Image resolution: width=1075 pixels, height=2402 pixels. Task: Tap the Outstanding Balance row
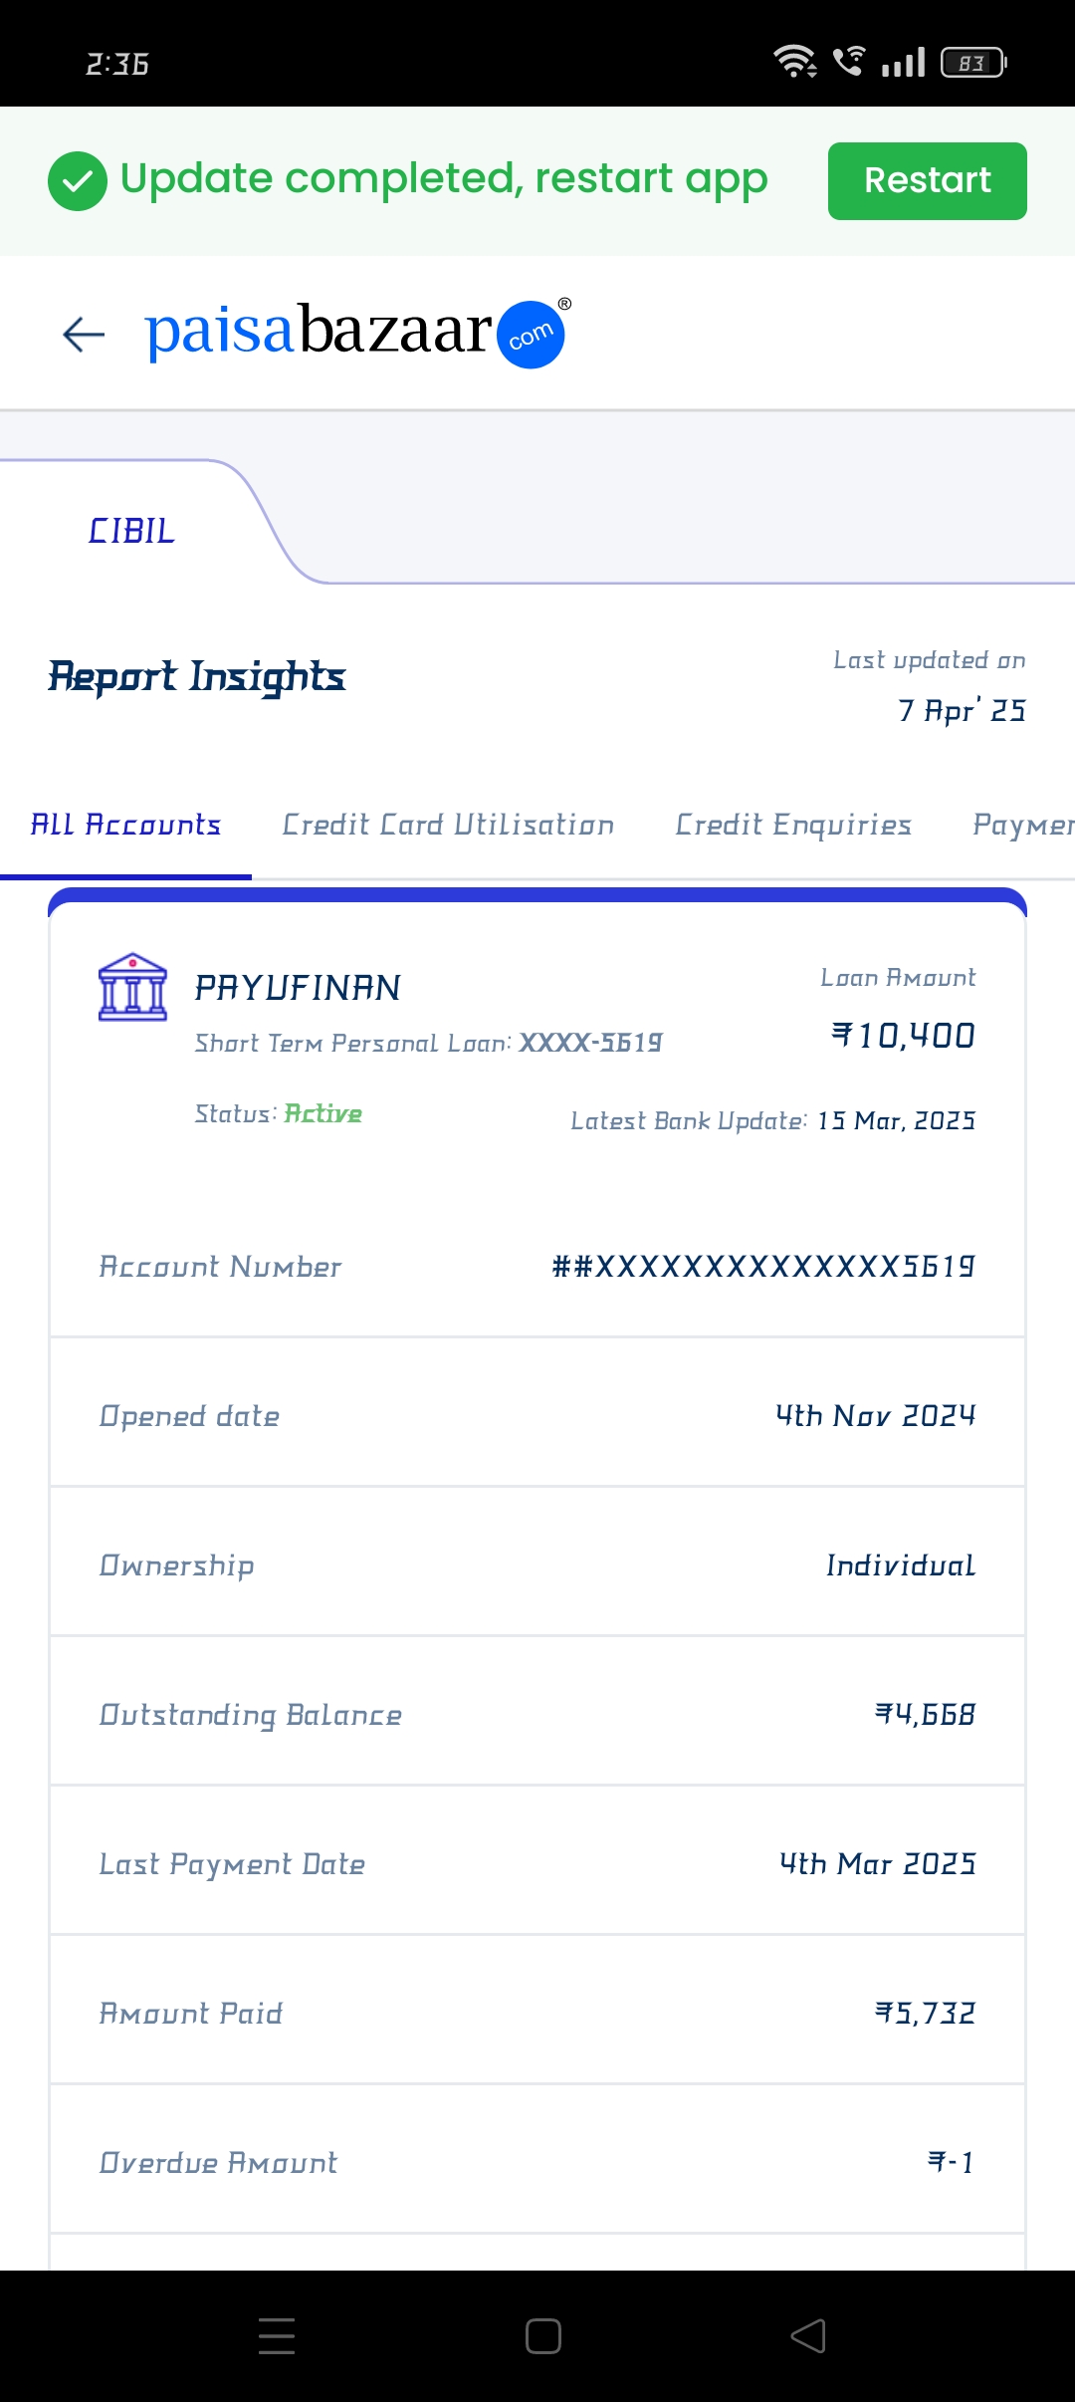(x=537, y=1715)
